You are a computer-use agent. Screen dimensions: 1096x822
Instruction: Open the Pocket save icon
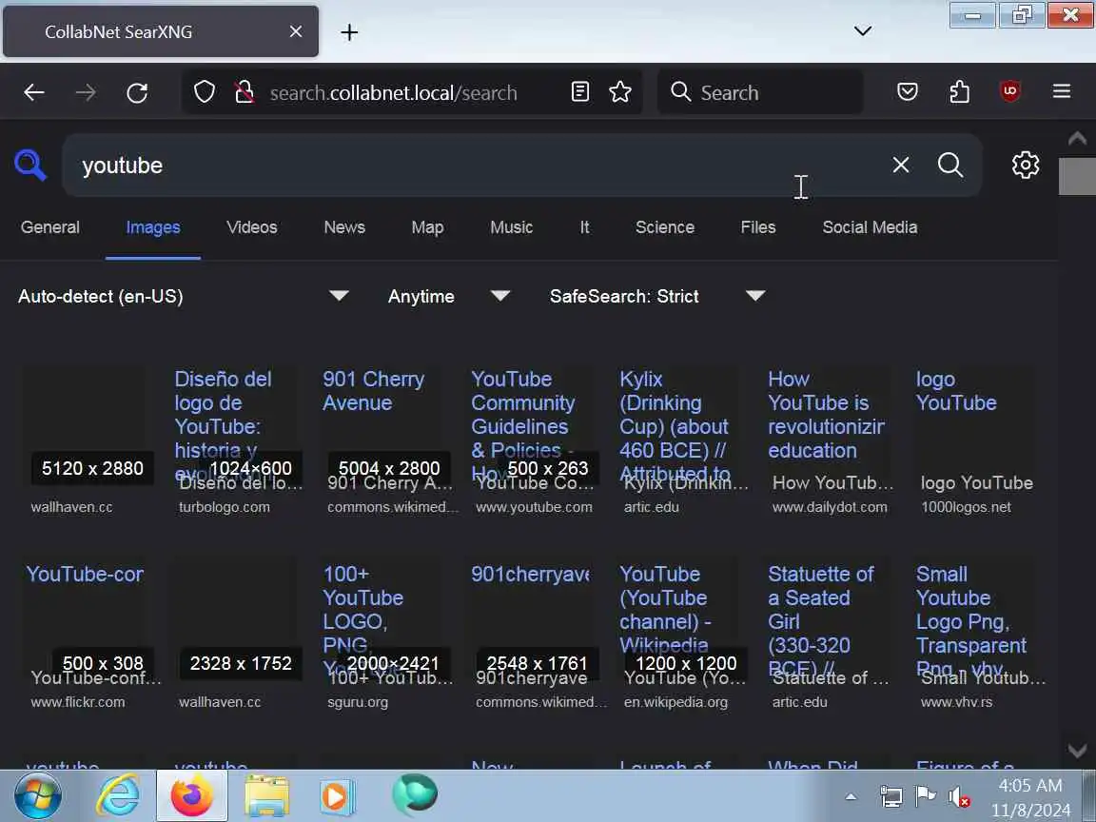[x=908, y=91]
